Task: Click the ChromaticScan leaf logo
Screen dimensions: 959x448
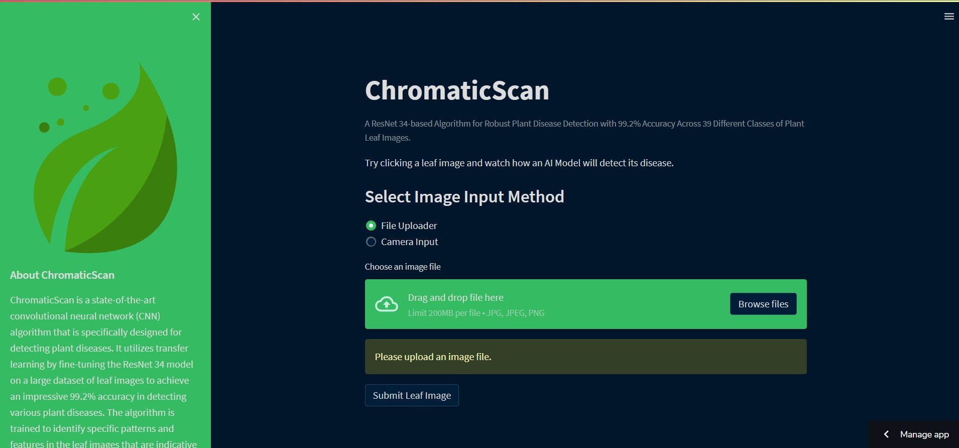Action: tap(105, 158)
